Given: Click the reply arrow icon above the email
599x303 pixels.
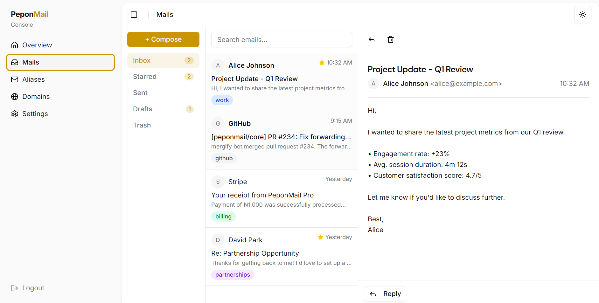Looking at the screenshot, I should click(372, 39).
